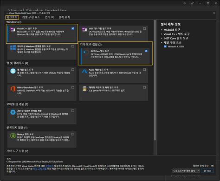Click the .NET desktop build tools icon
Screen dimensions: 220x181
tap(84, 29)
